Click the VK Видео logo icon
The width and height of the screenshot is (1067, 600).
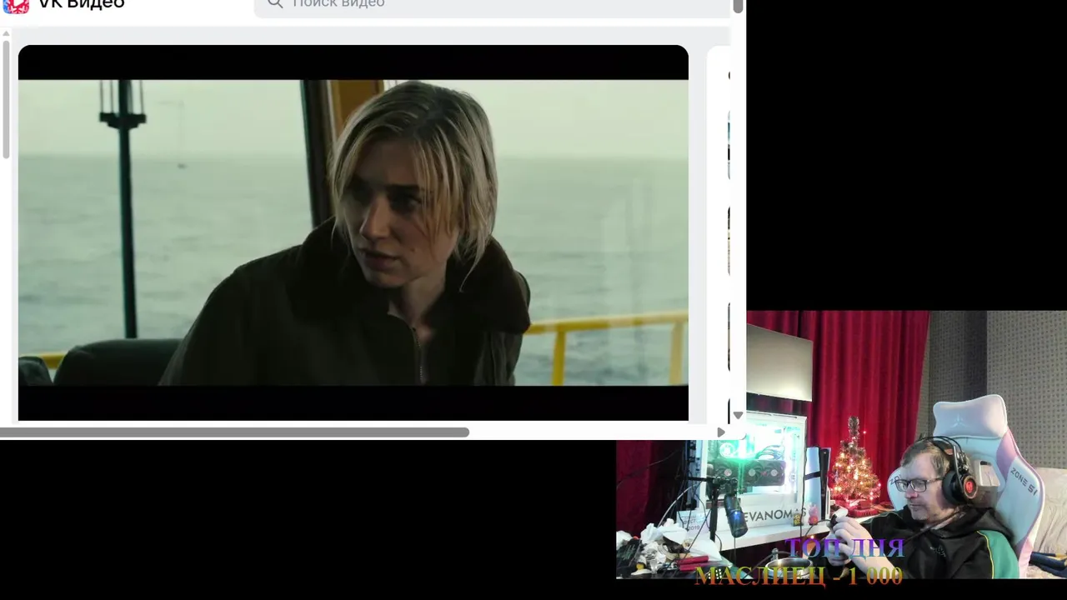[16, 6]
